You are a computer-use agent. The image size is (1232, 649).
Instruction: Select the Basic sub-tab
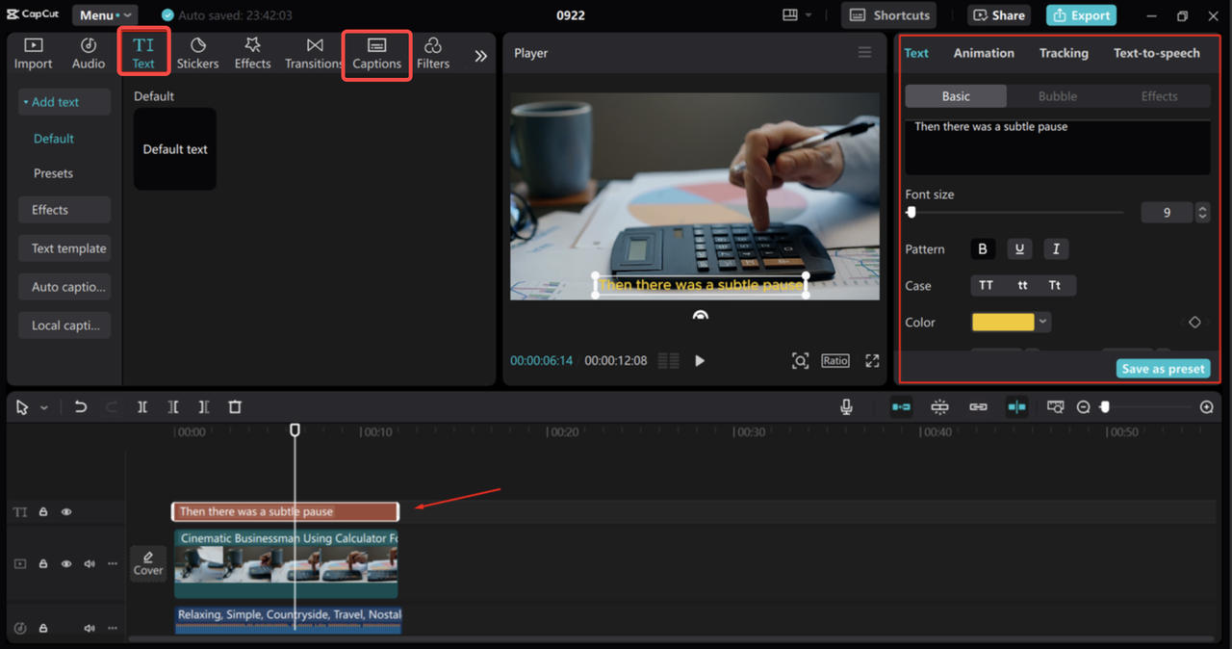tap(956, 96)
